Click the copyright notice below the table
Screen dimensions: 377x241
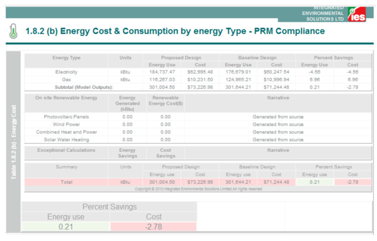199,188
